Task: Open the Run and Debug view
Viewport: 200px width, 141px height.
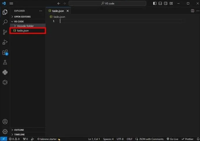Action: (x=5, y=42)
